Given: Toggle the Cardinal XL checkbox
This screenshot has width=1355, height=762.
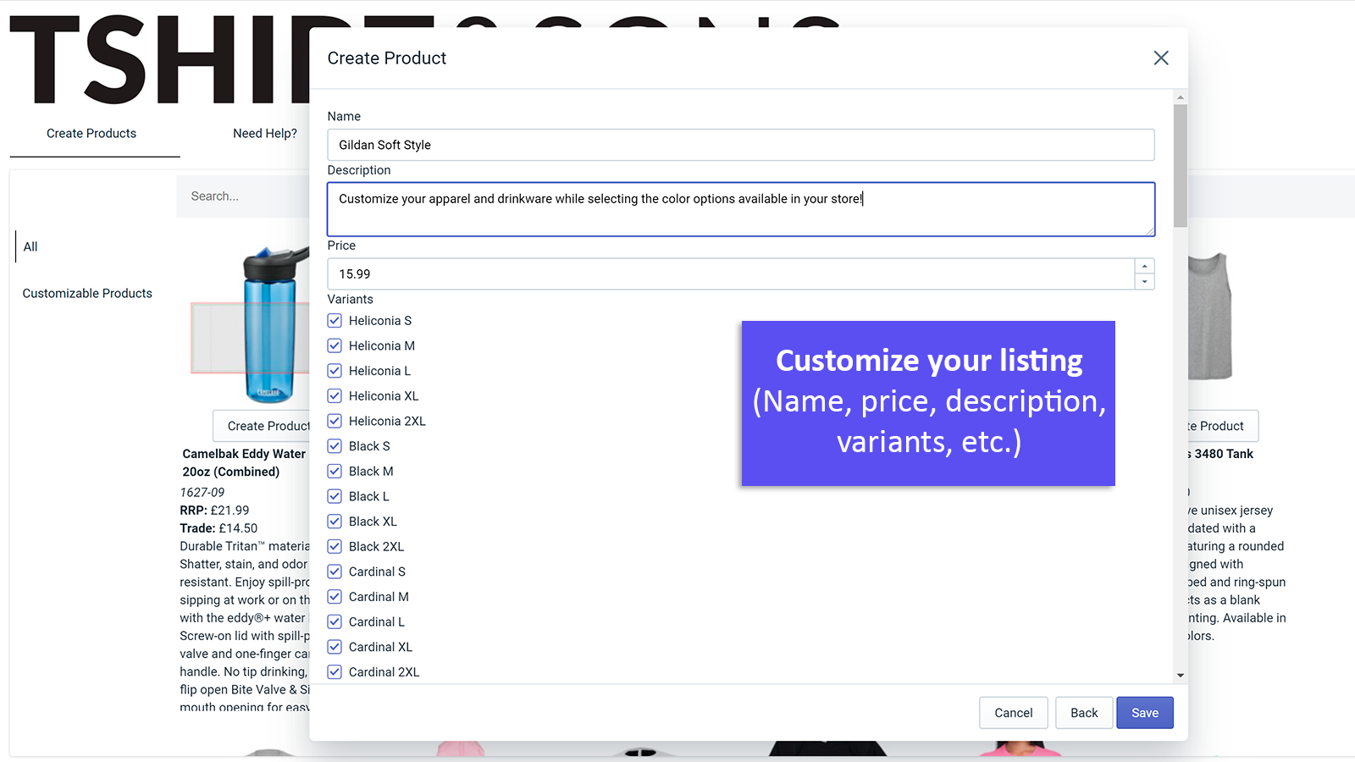Looking at the screenshot, I should [335, 647].
